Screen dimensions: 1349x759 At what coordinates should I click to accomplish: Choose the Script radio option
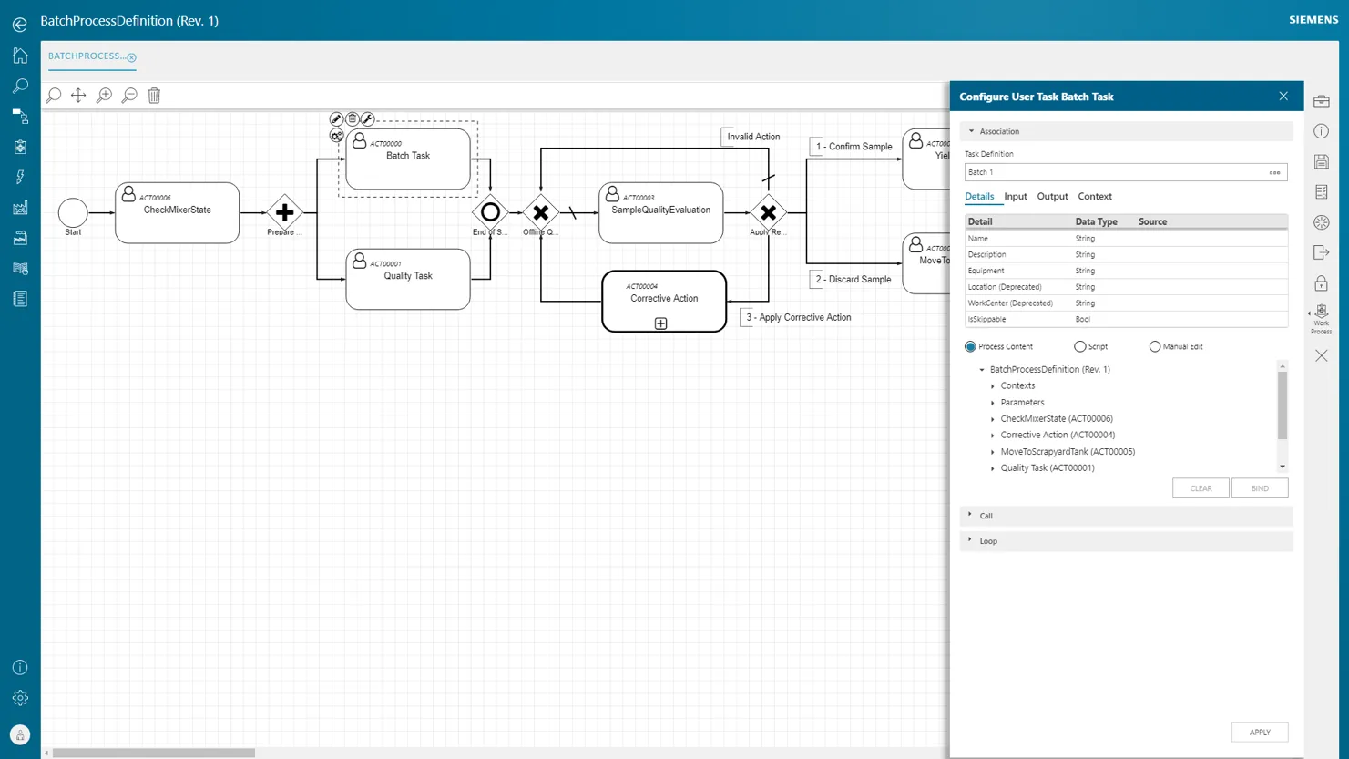[x=1078, y=346]
